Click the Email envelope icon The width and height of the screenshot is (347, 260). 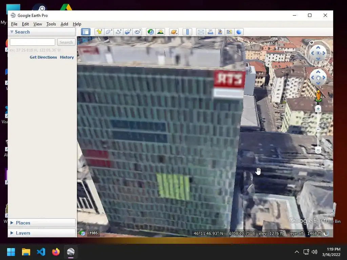click(201, 32)
